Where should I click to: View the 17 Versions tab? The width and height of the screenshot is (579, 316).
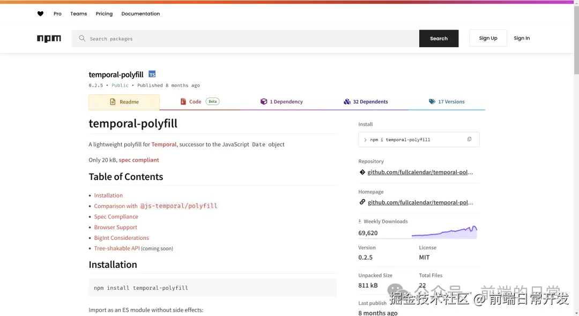pos(447,102)
